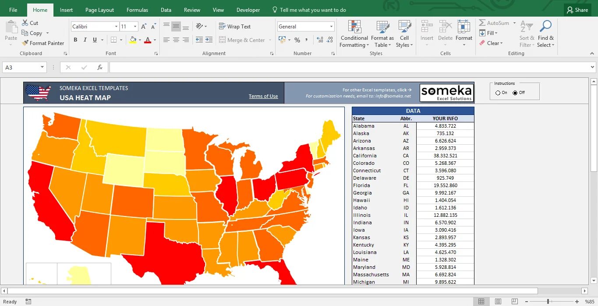
Task: Align text to the top
Action: (x=166, y=26)
